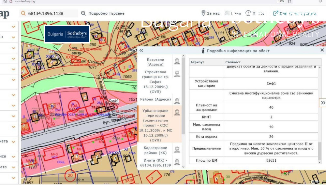The width and height of the screenshot is (326, 185).
Task: Click the magnifier icon in the search box
Action: 23,14
